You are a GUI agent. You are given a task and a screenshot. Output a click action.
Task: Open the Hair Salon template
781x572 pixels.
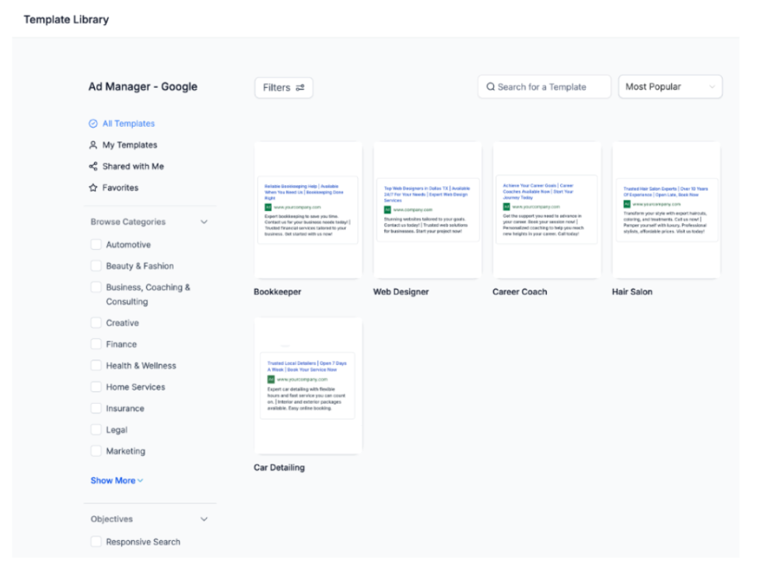tap(666, 210)
